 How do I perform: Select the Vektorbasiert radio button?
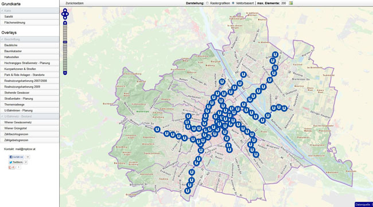(x=233, y=3)
